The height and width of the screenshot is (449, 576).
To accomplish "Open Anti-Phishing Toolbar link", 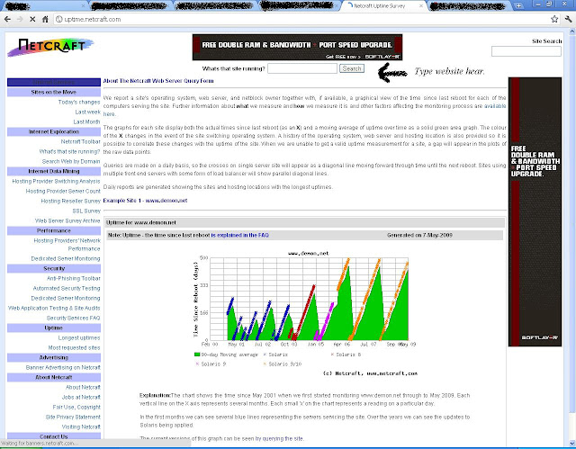I will (x=74, y=279).
